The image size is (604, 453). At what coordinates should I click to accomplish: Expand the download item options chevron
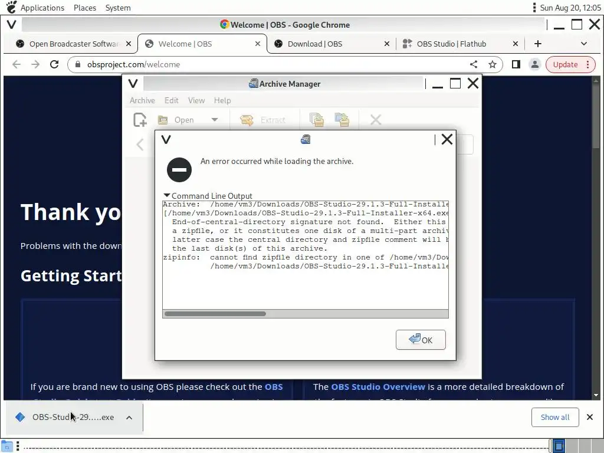click(x=129, y=418)
